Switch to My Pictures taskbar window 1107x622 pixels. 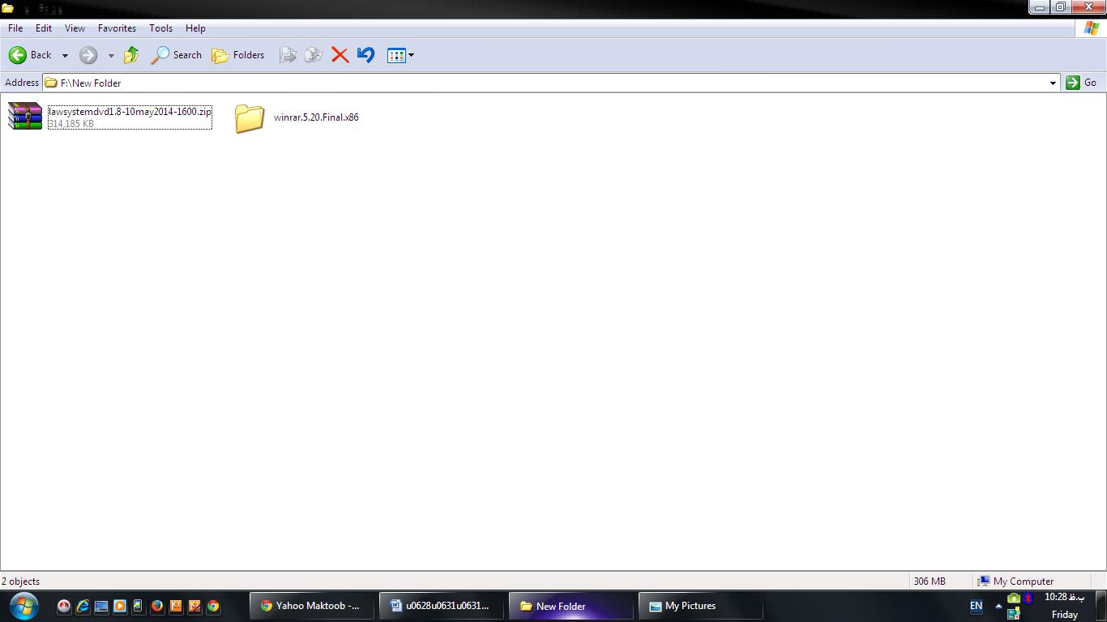tap(701, 606)
